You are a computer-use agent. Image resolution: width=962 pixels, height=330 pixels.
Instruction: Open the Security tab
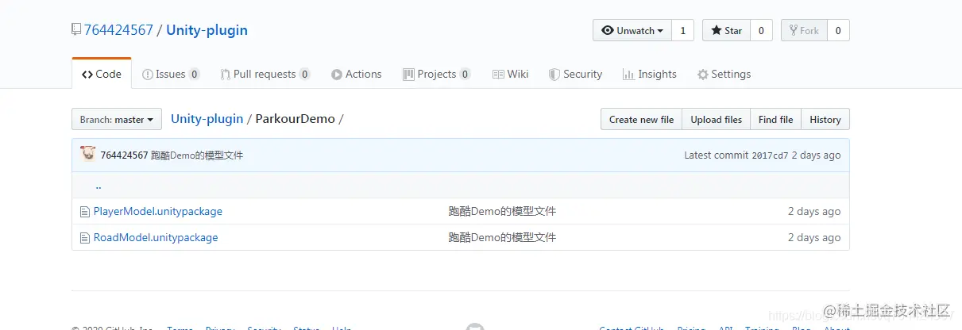point(576,74)
